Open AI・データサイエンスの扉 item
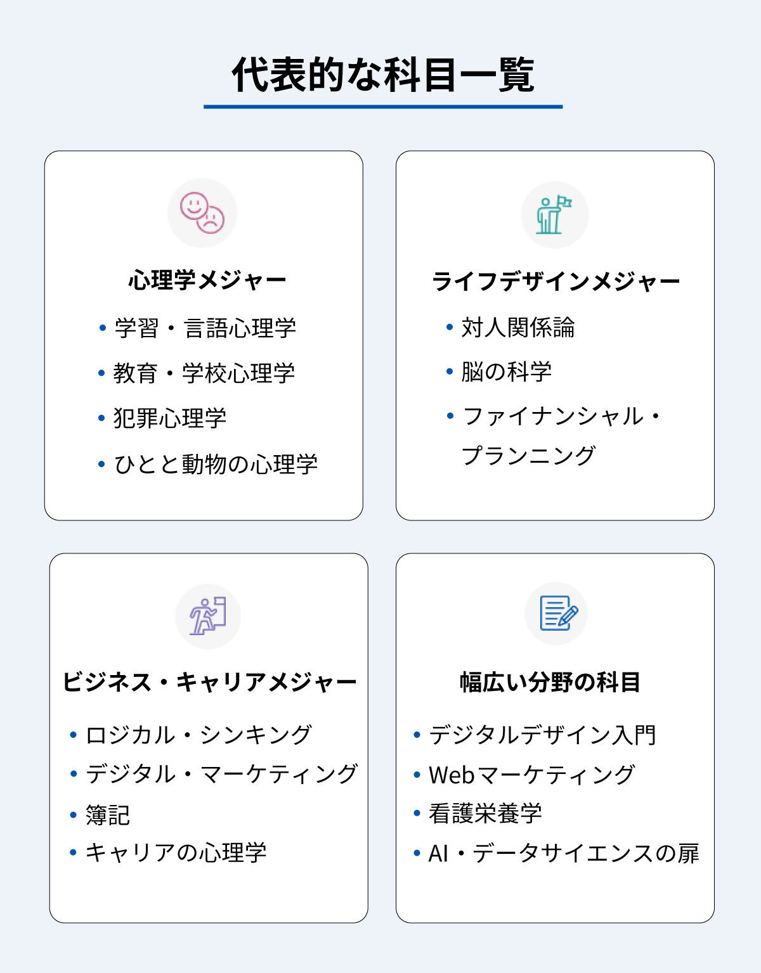Image resolution: width=761 pixels, height=973 pixels. pos(564,853)
